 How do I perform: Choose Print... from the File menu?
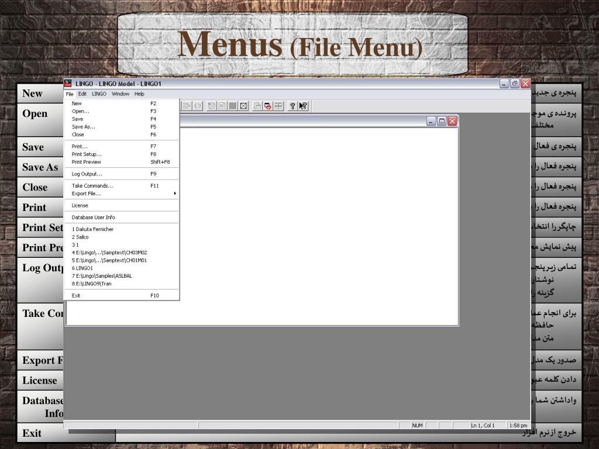[x=122, y=146]
